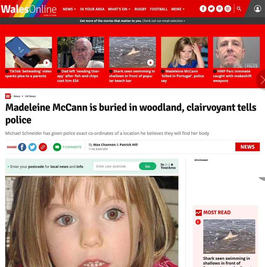265x267 pixels.
Task: Copy article link with red link icon
Action: pos(43,147)
